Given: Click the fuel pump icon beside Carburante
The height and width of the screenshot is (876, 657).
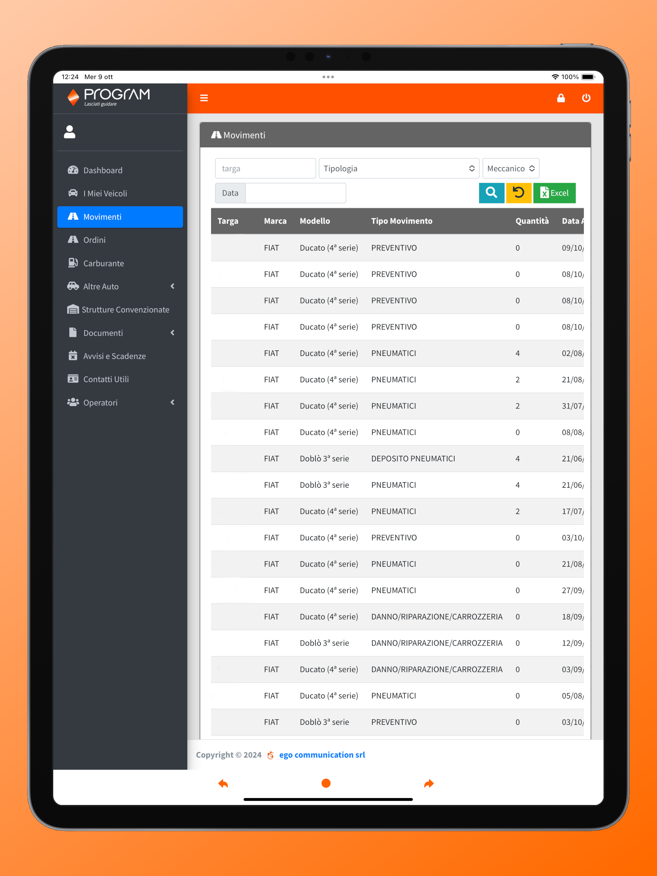Looking at the screenshot, I should tap(73, 263).
